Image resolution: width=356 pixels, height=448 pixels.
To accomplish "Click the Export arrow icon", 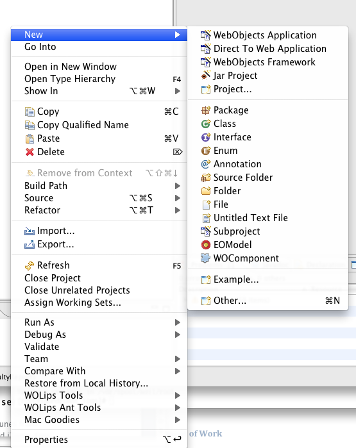I will coord(30,244).
